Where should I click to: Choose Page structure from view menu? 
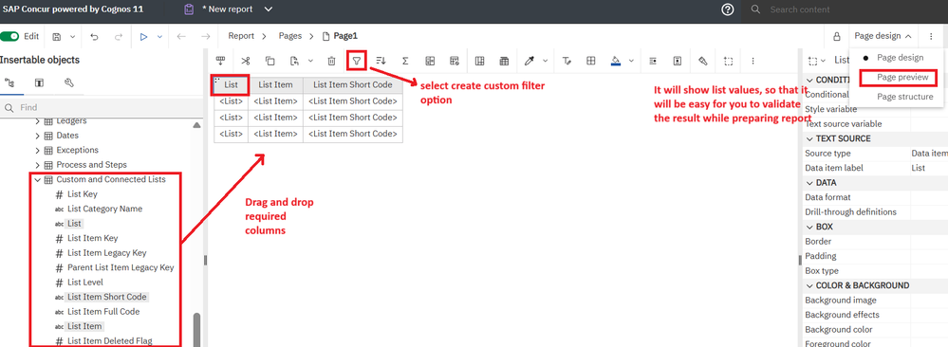904,97
